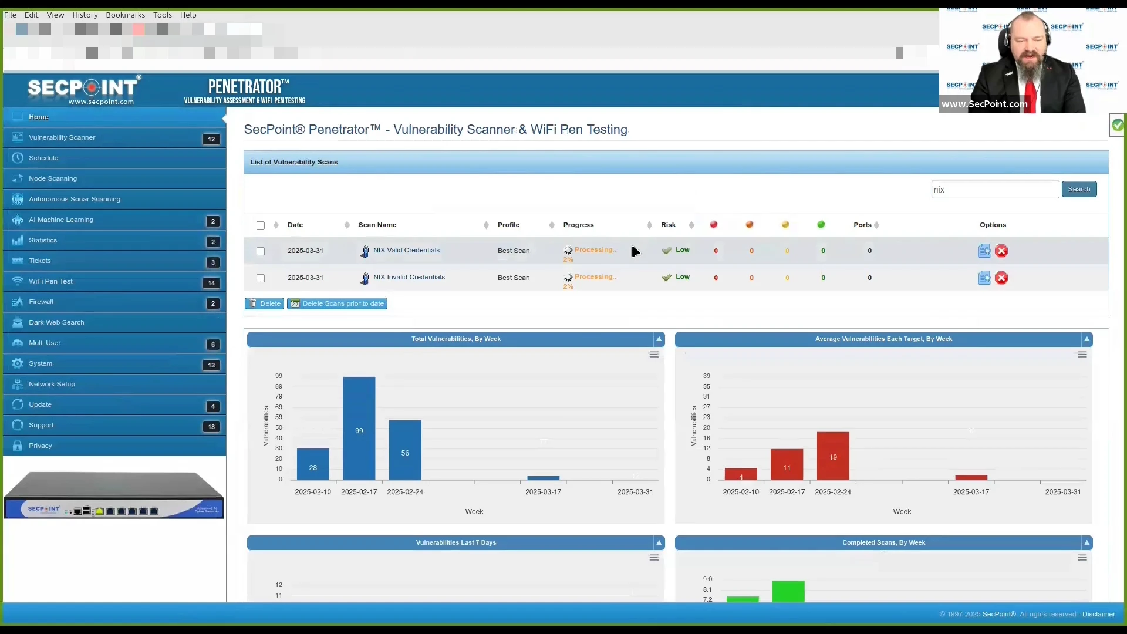Click the Search button
The height and width of the screenshot is (634, 1127).
(1079, 189)
